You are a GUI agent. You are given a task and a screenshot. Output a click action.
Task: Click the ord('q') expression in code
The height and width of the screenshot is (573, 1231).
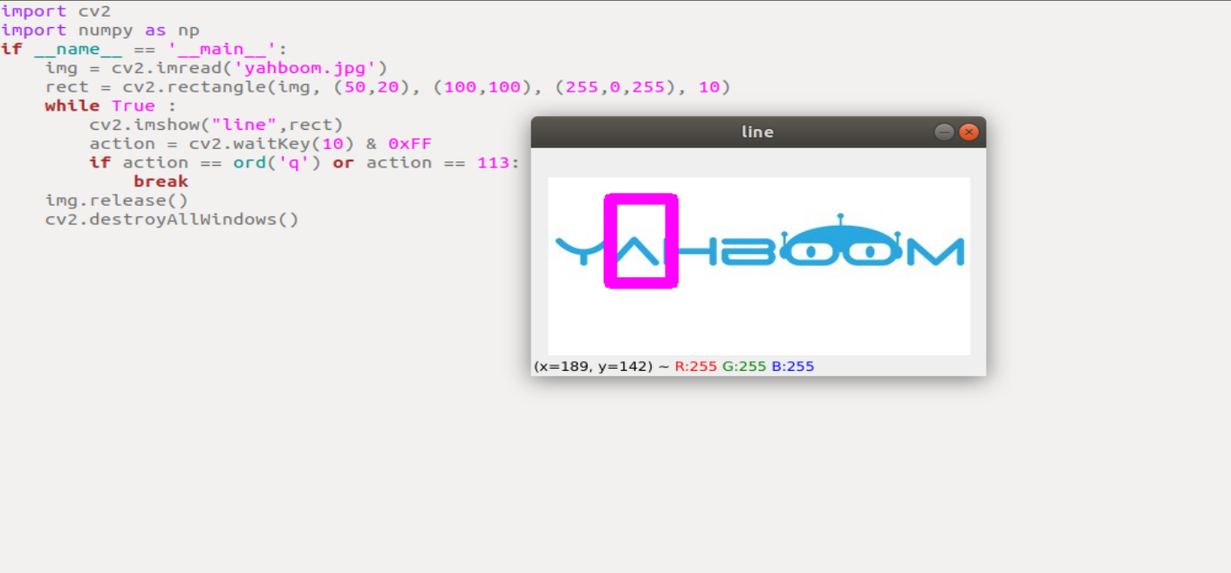(277, 163)
